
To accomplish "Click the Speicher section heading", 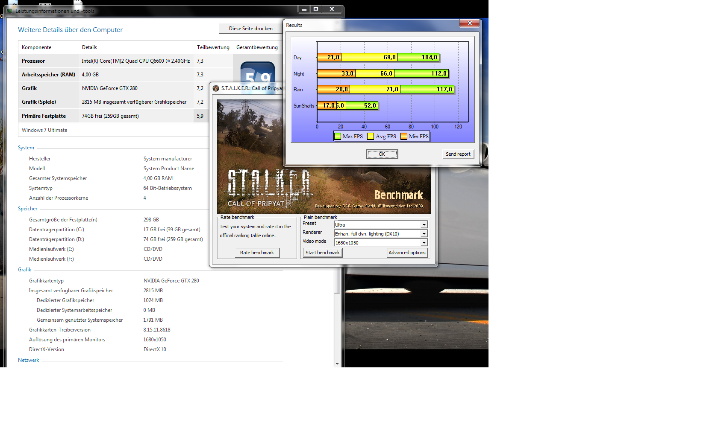I will 28,209.
